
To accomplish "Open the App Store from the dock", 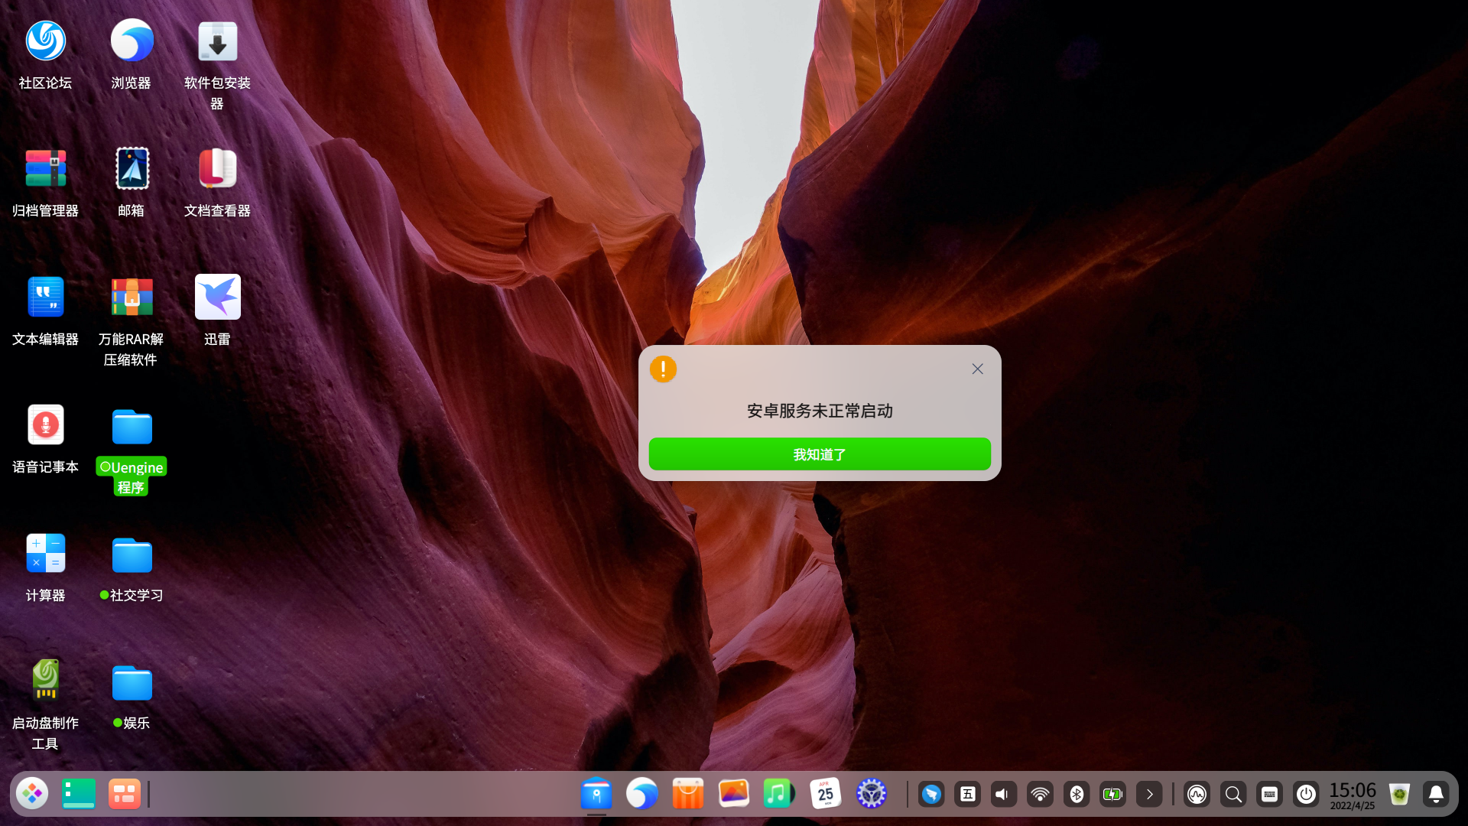I will coord(687,793).
